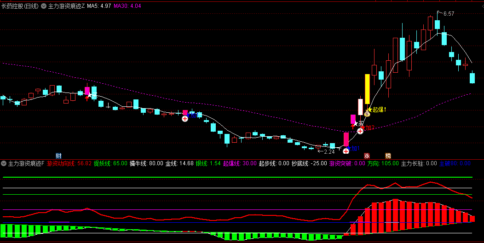Click the 主力游资痕迹Z indicator name
Screen dimensions: 484x243
pyautogui.click(x=66, y=6)
